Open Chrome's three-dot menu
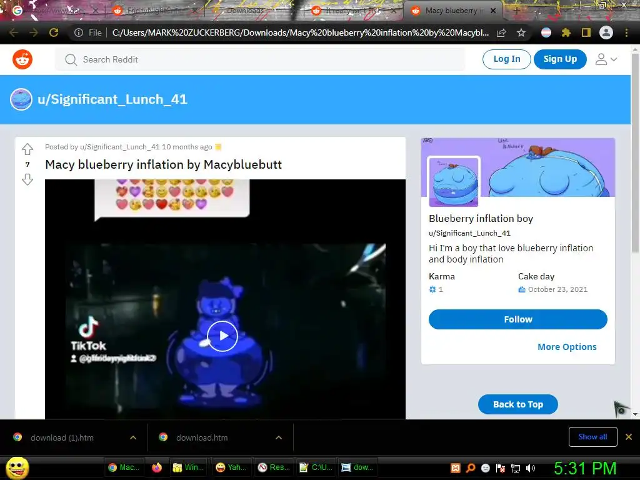 (x=626, y=32)
